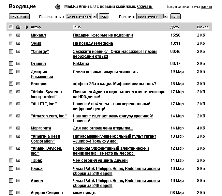Sort messages by Дата column
The width and height of the screenshot is (222, 196).
(175, 27)
